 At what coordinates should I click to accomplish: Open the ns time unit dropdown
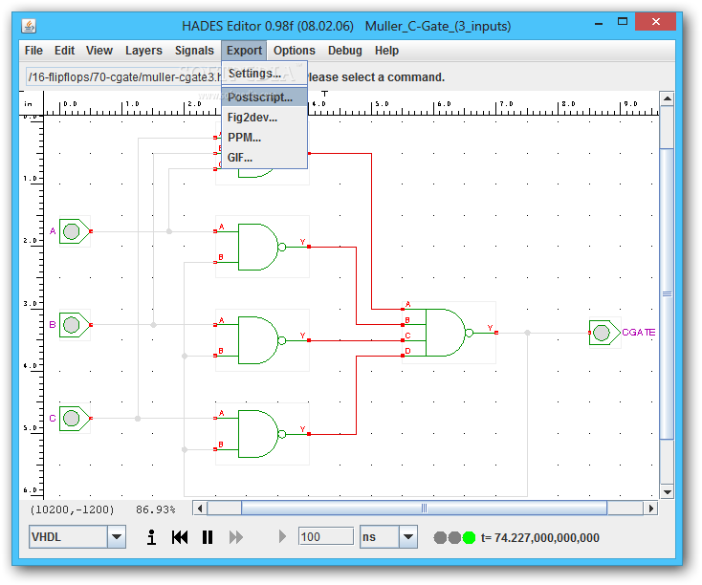click(407, 536)
